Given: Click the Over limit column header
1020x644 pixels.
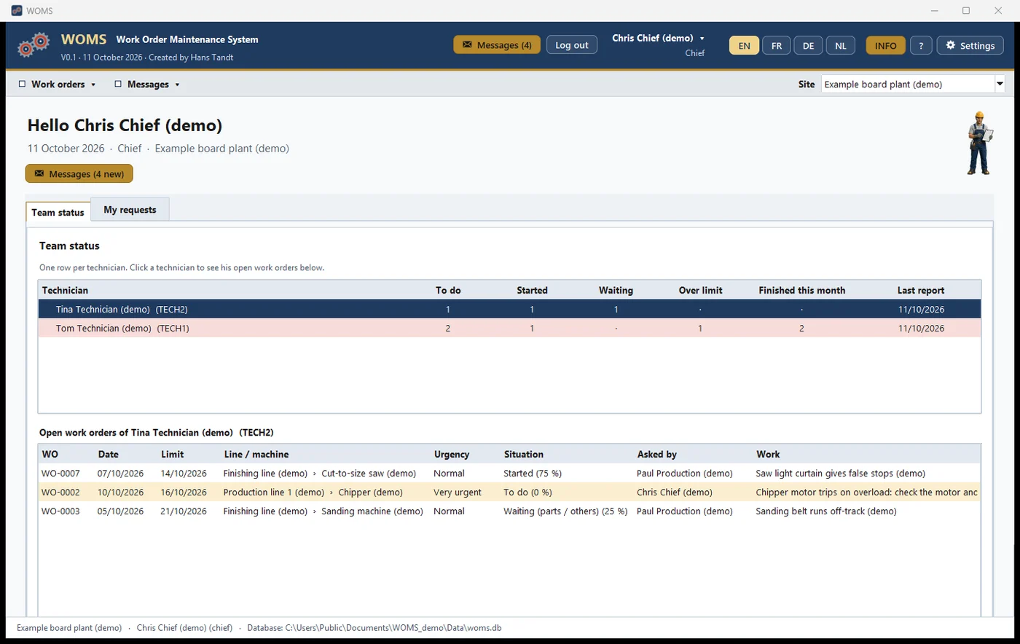Looking at the screenshot, I should 700,290.
